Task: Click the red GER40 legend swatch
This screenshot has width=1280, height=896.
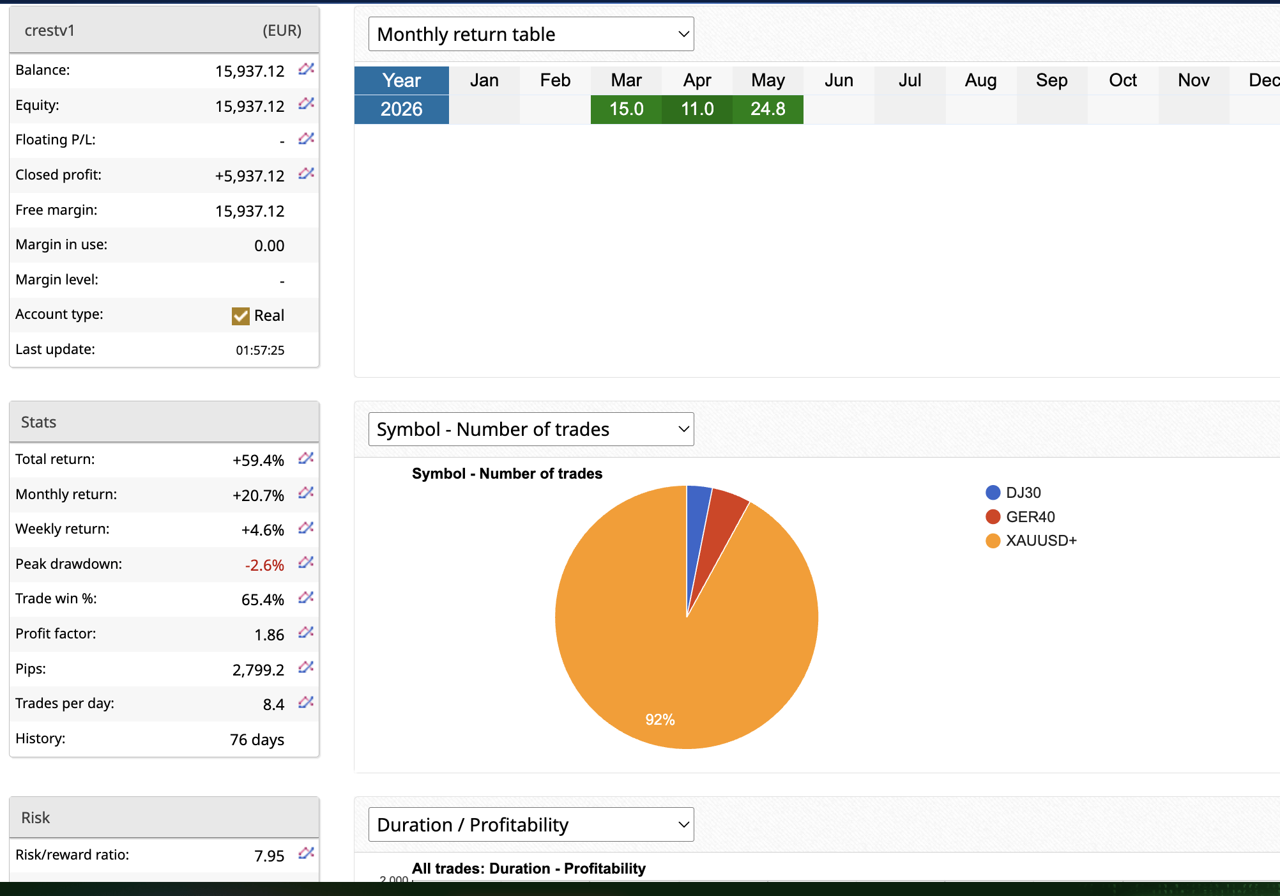Action: click(x=993, y=516)
